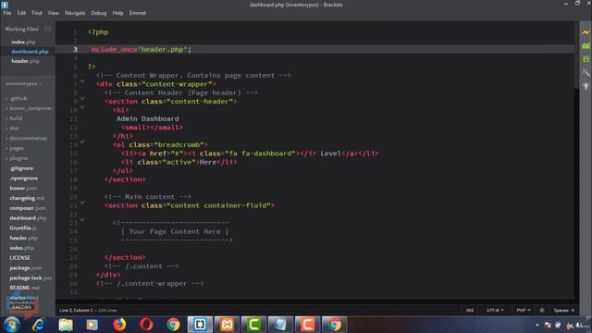This screenshot has width=592, height=333.
Task: Open composer.json in project tree
Action: [x=28, y=208]
